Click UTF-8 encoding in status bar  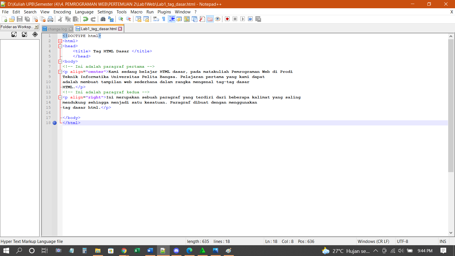coord(402,241)
